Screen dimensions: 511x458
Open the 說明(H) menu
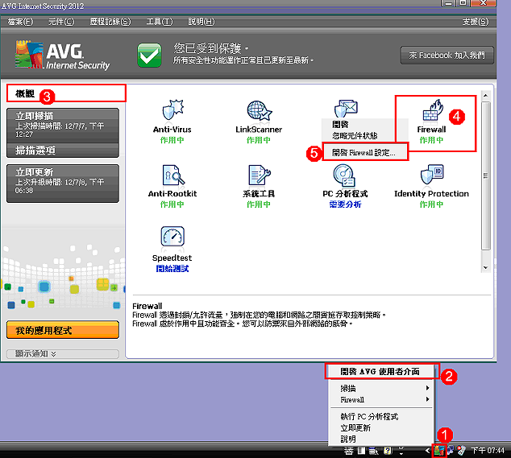click(201, 22)
